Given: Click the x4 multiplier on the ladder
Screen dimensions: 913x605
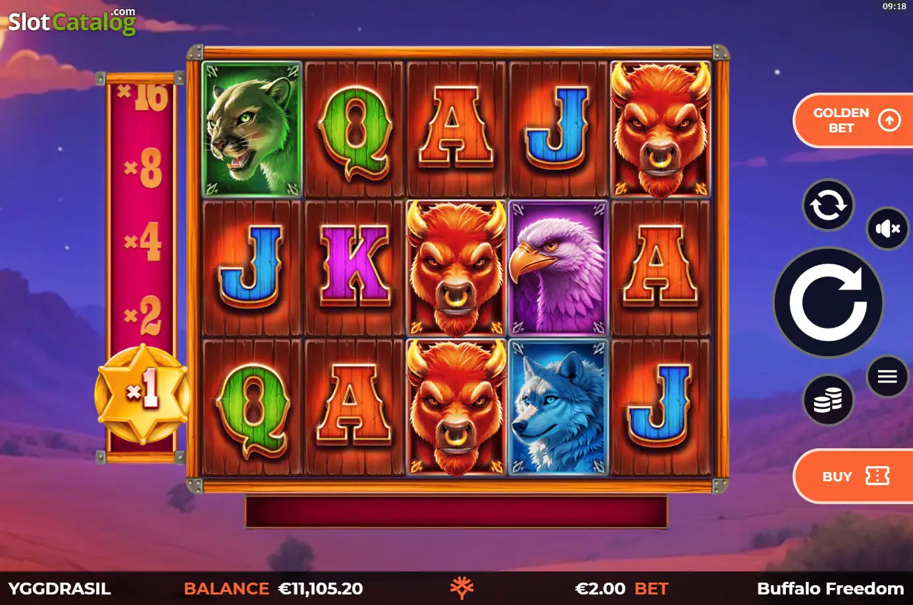Looking at the screenshot, I should pyautogui.click(x=143, y=241).
